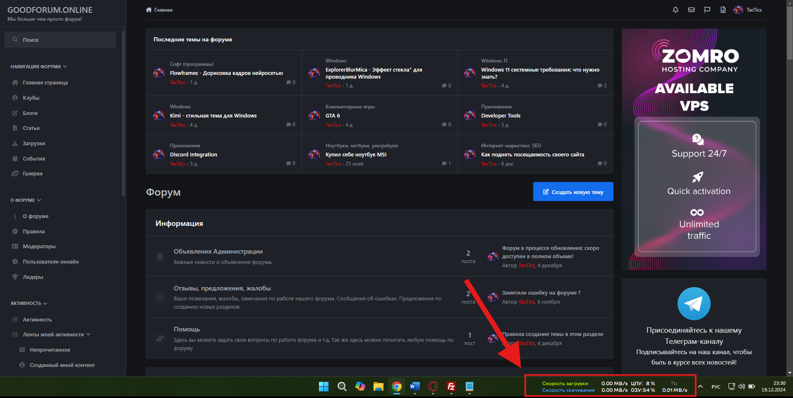Click the flag reports icon in header

click(x=707, y=10)
